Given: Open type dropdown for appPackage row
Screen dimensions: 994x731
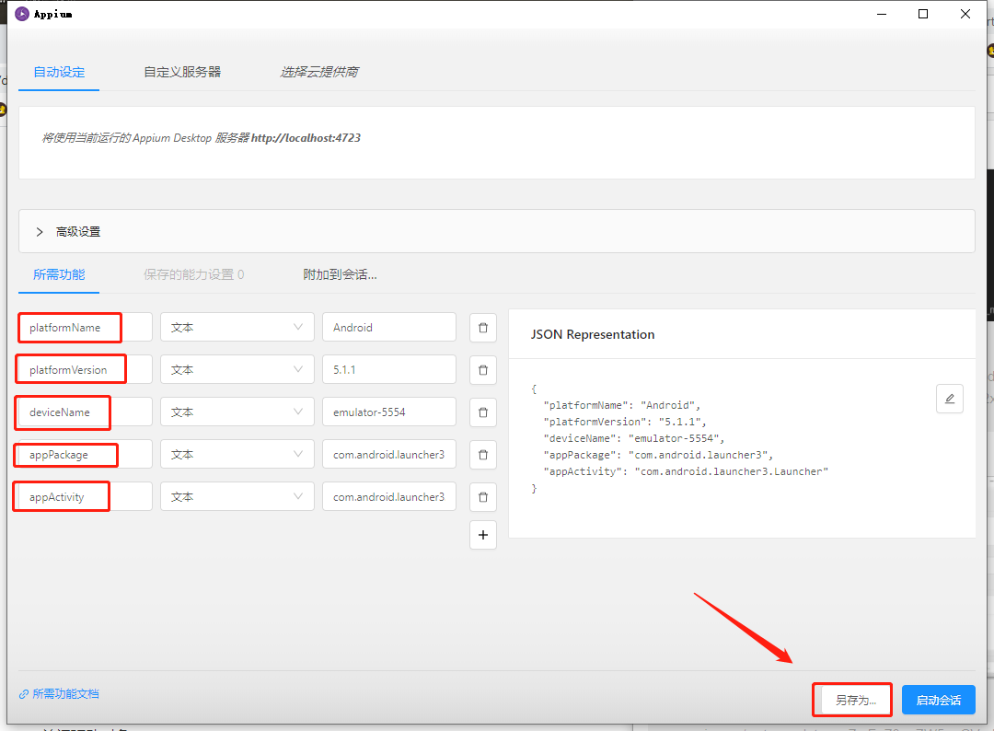Looking at the screenshot, I should tap(237, 455).
